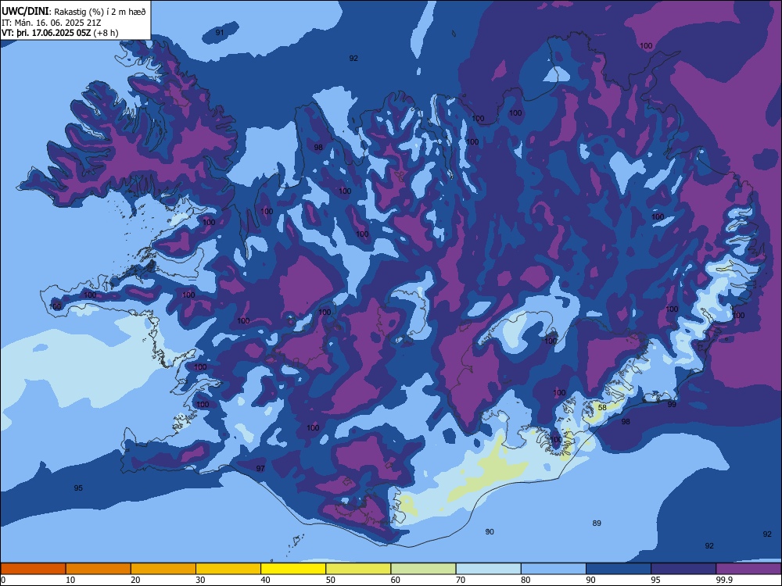The image size is (782, 586).
Task: Pick the 60–70 pale green legend swatch
Action: 423,569
